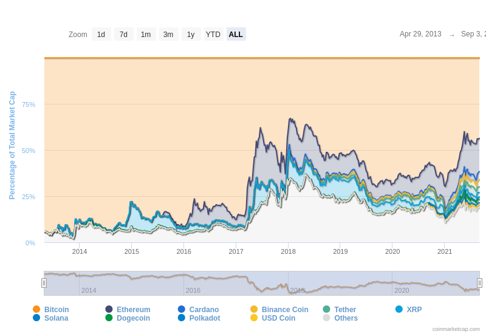The height and width of the screenshot is (334, 486).
Task: Toggle the Tether legend label
Action: [x=345, y=310]
